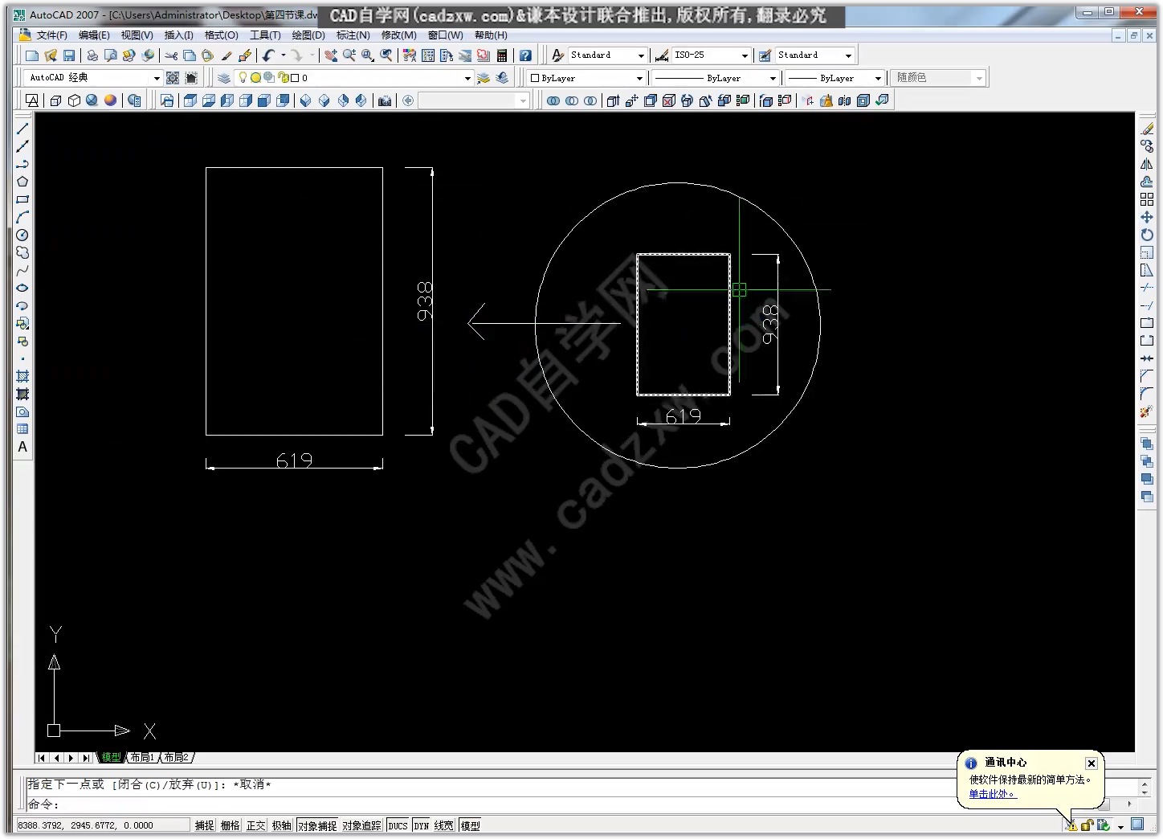The height and width of the screenshot is (839, 1163).
Task: Click the Cut scissors icon
Action: point(171,55)
